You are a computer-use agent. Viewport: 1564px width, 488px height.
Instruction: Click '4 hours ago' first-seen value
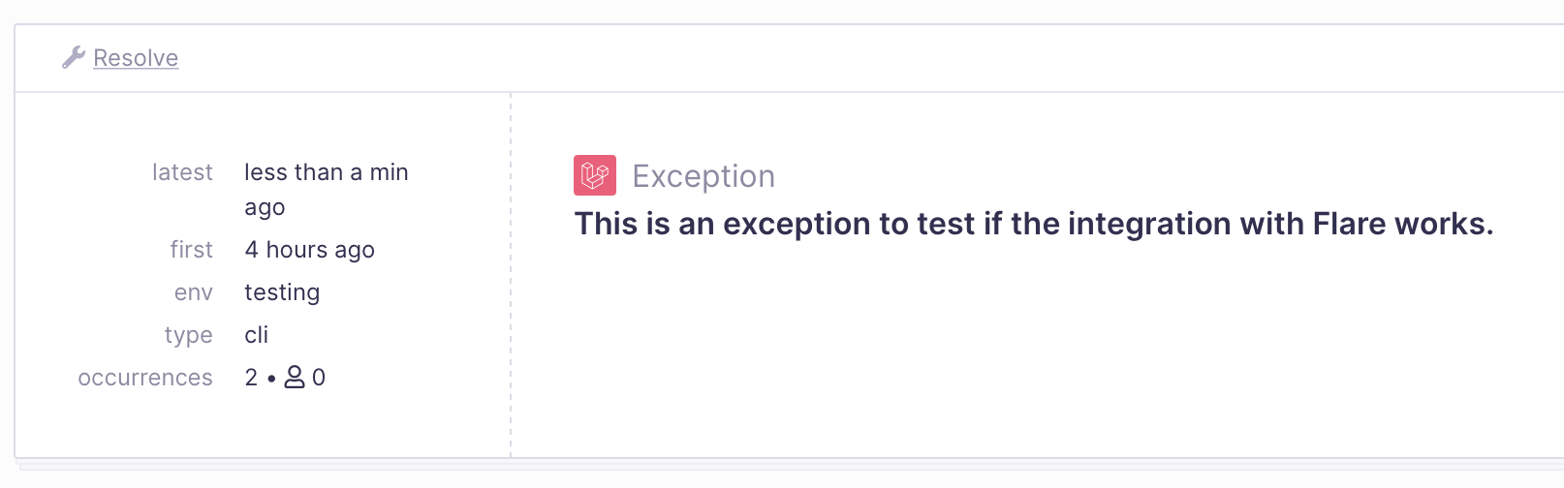(310, 250)
